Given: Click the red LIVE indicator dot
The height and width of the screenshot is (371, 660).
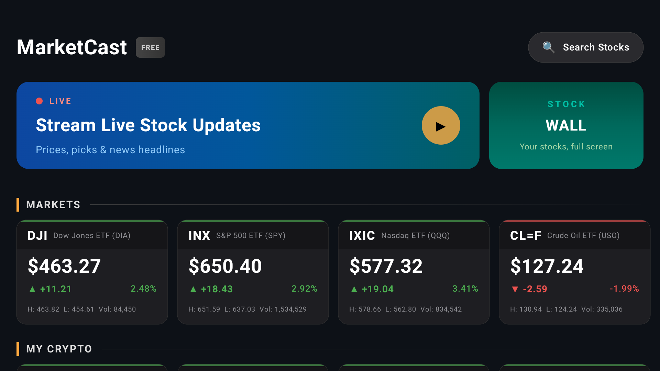Looking at the screenshot, I should [x=40, y=101].
